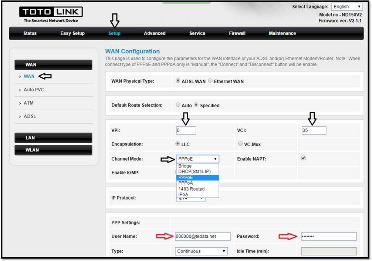The width and height of the screenshot is (372, 261).
Task: Open the ATM sidebar link
Action: [x=28, y=103]
